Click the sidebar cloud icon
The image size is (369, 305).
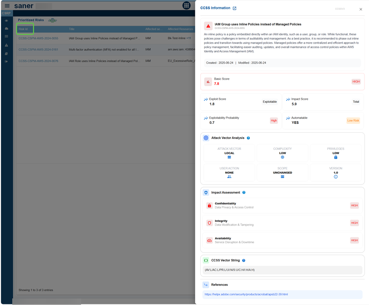coord(6,29)
